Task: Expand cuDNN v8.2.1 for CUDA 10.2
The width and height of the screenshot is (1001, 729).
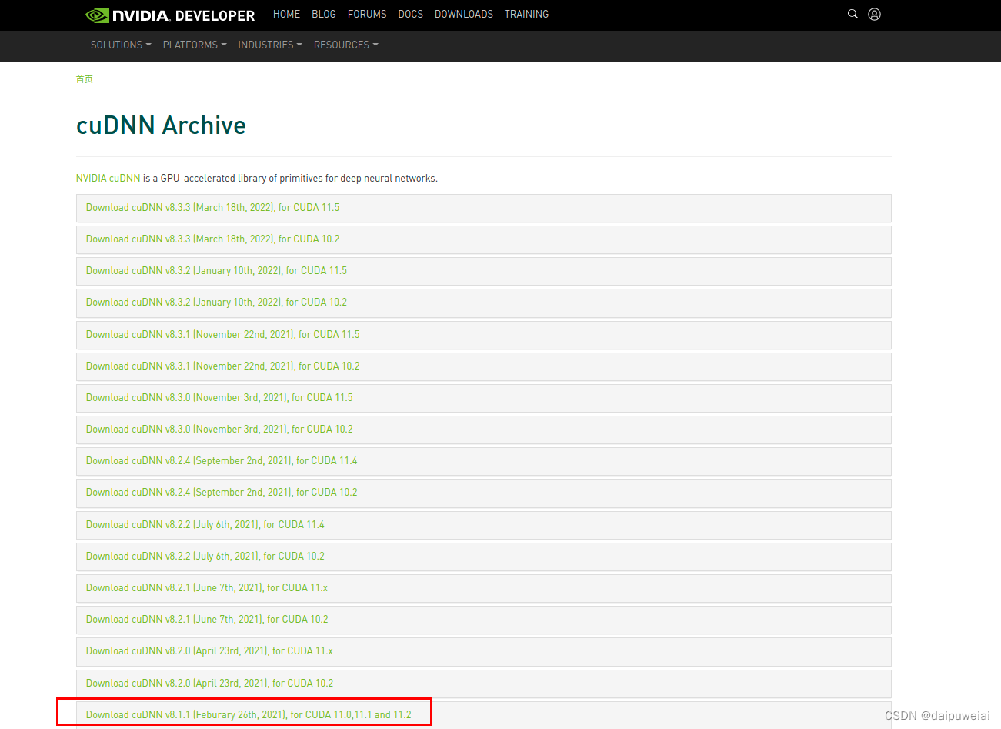Action: click(484, 620)
